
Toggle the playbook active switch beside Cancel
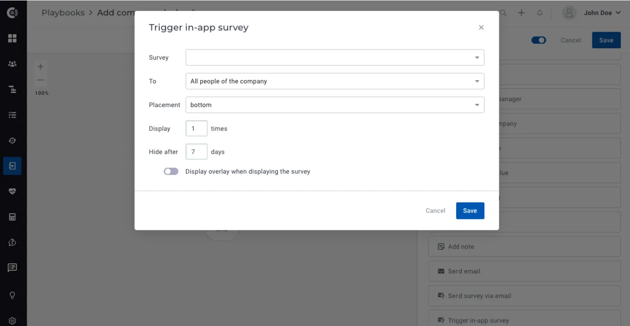539,40
